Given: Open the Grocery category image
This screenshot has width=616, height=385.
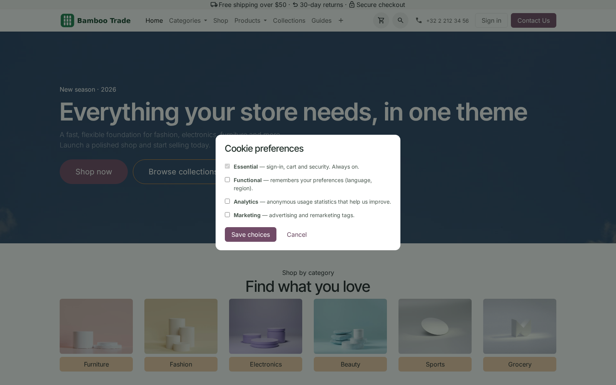Looking at the screenshot, I should pyautogui.click(x=520, y=326).
